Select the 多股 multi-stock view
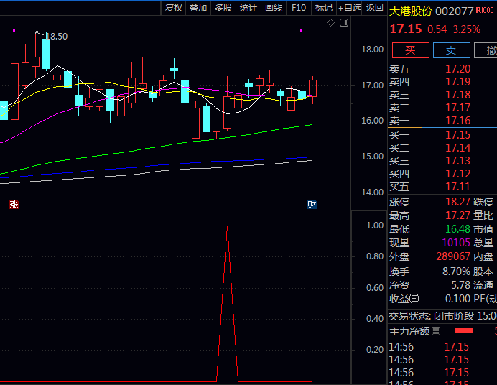 [x=223, y=8]
